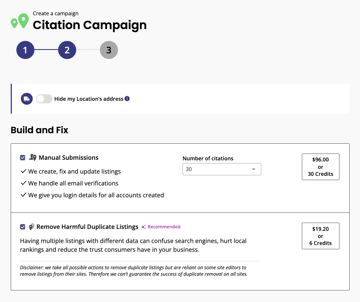Select step 2 circle in progress
Image resolution: width=360 pixels, height=302 pixels.
[67, 50]
